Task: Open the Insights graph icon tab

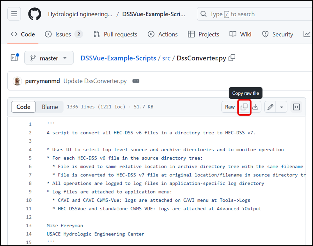Action: (x=307, y=34)
